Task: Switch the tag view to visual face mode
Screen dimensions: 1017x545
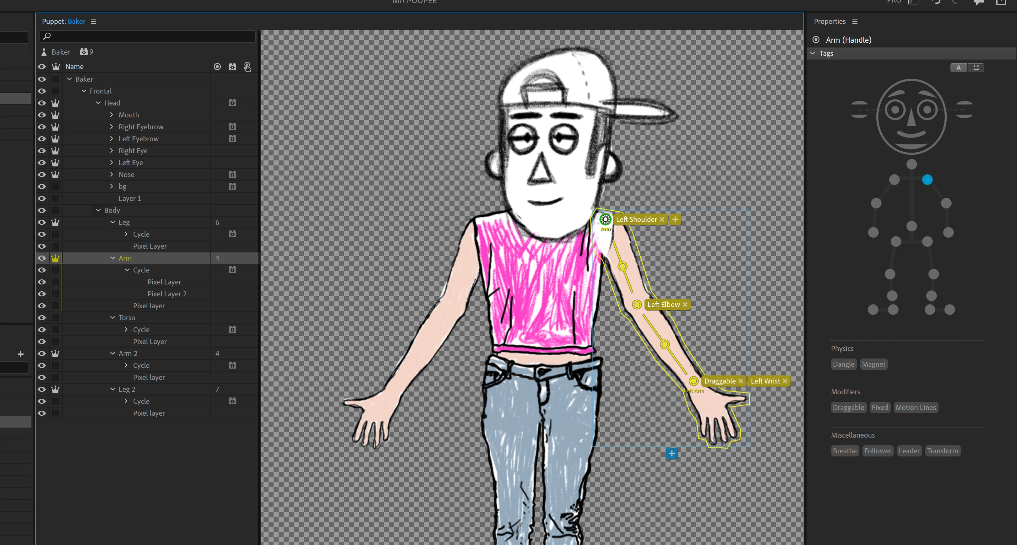Action: 976,67
